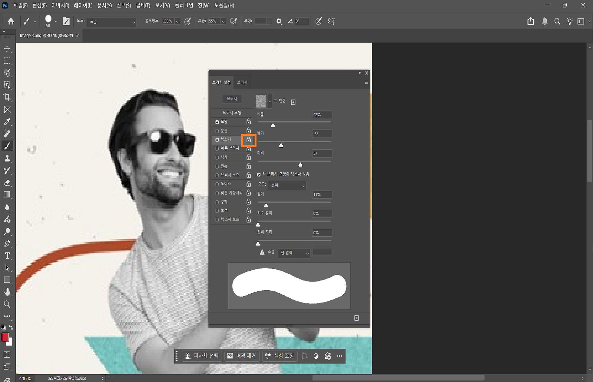Click the 피사체 선택 button
Viewport: 593px width, 382px height.
(x=202, y=356)
